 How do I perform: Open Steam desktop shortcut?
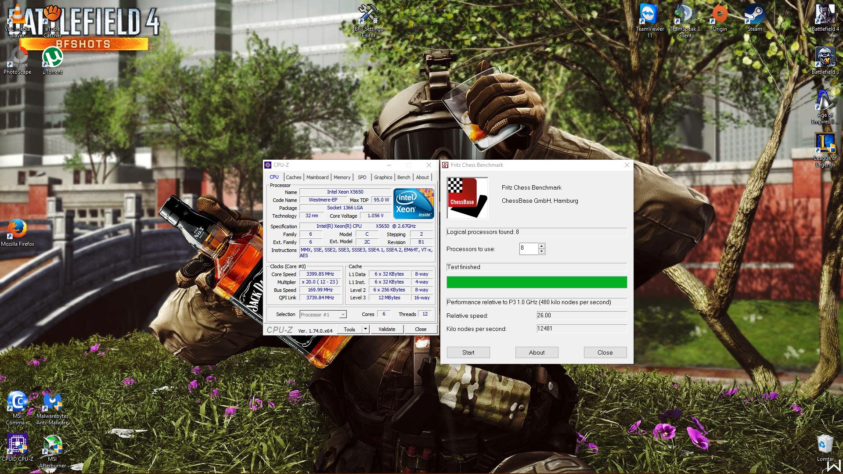click(x=755, y=18)
